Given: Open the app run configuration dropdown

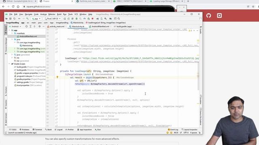Looking at the screenshot, I should point(36,19).
